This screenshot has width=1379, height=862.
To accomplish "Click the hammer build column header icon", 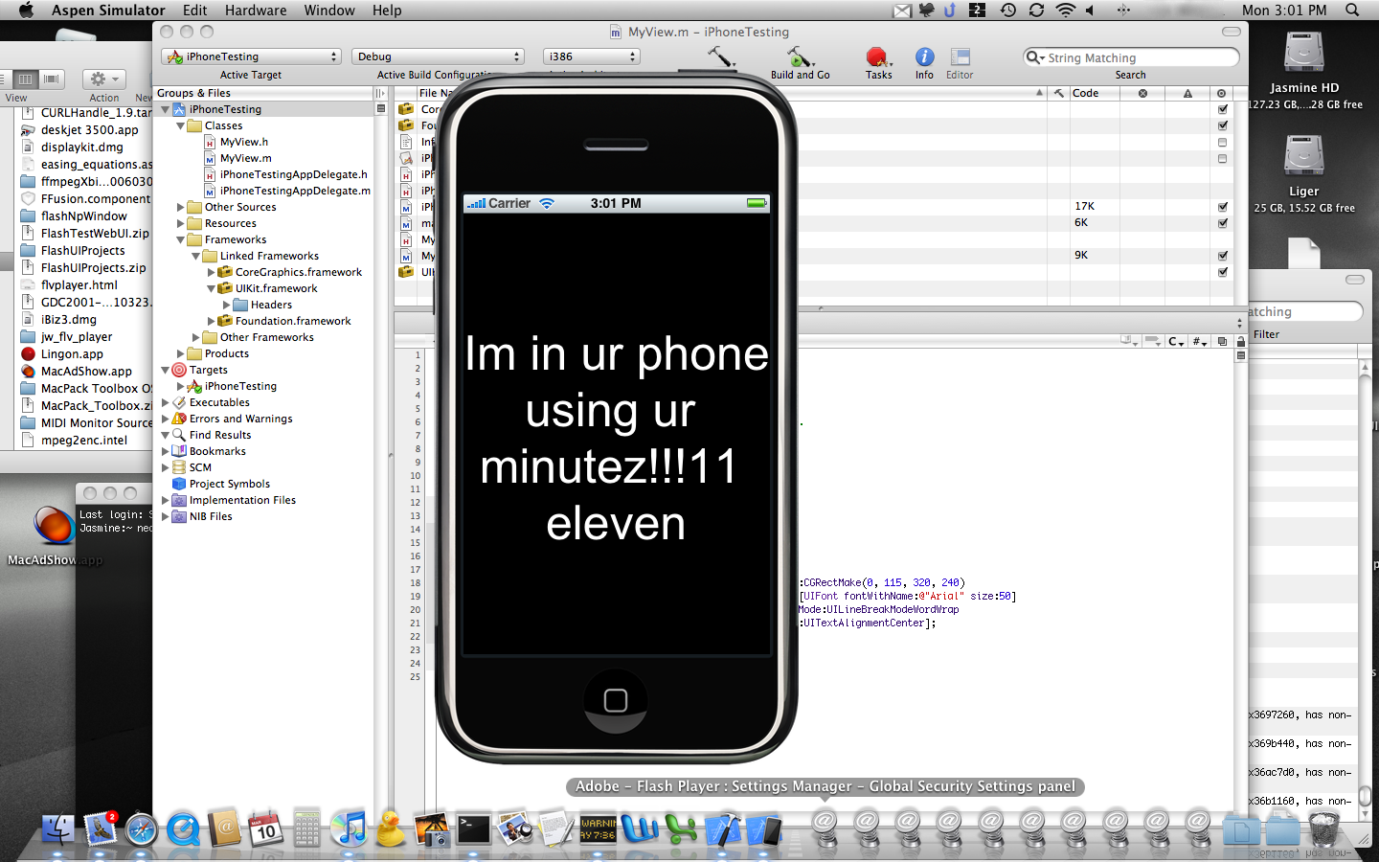I will pyautogui.click(x=1058, y=93).
